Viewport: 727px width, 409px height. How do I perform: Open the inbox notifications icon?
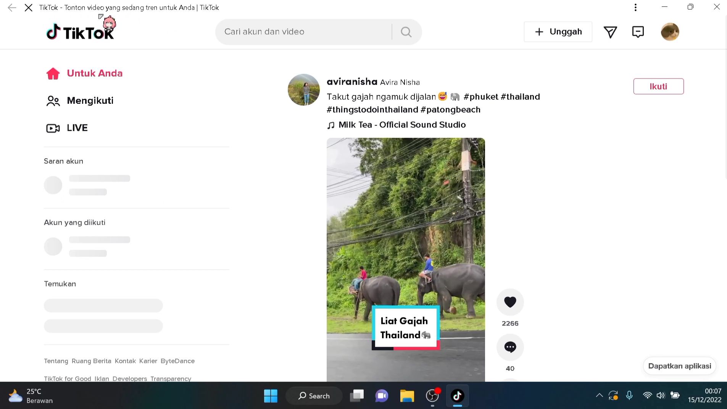(638, 32)
